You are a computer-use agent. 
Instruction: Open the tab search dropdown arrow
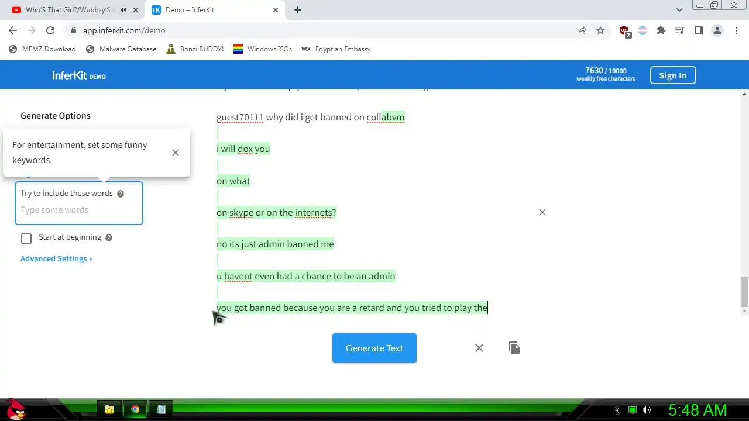679,10
